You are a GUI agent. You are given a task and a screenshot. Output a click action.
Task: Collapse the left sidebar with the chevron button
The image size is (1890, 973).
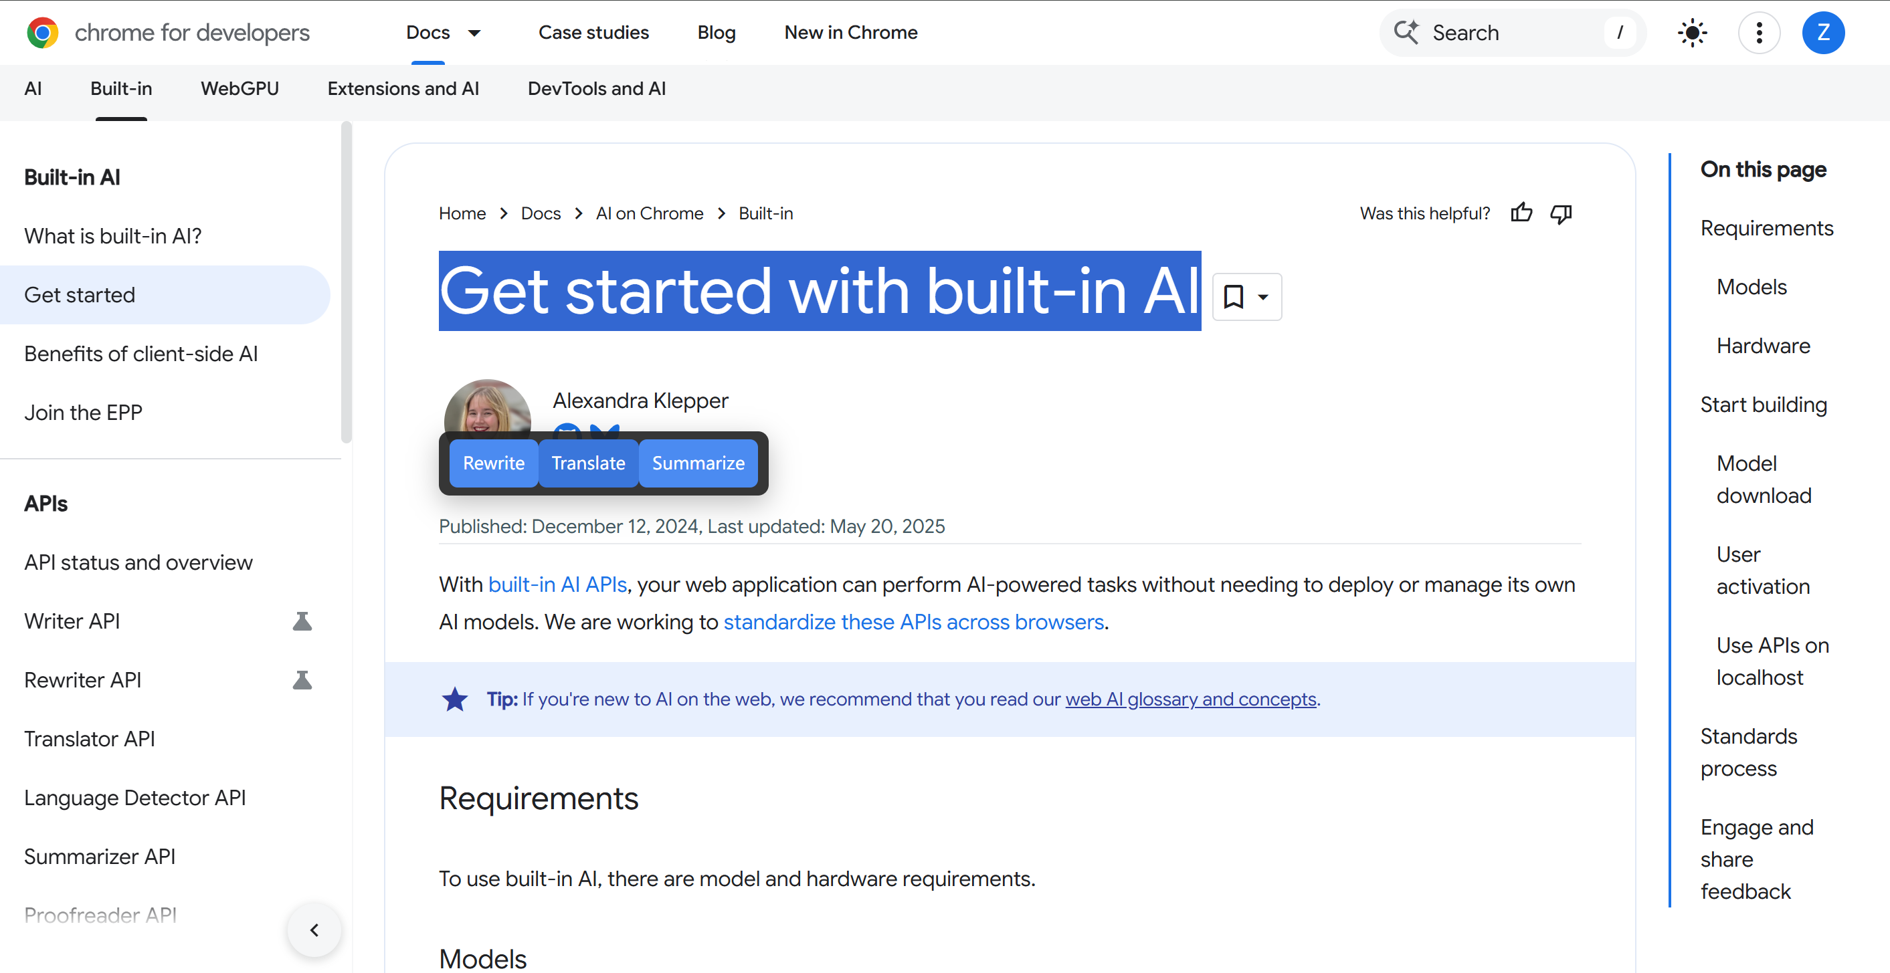point(314,930)
